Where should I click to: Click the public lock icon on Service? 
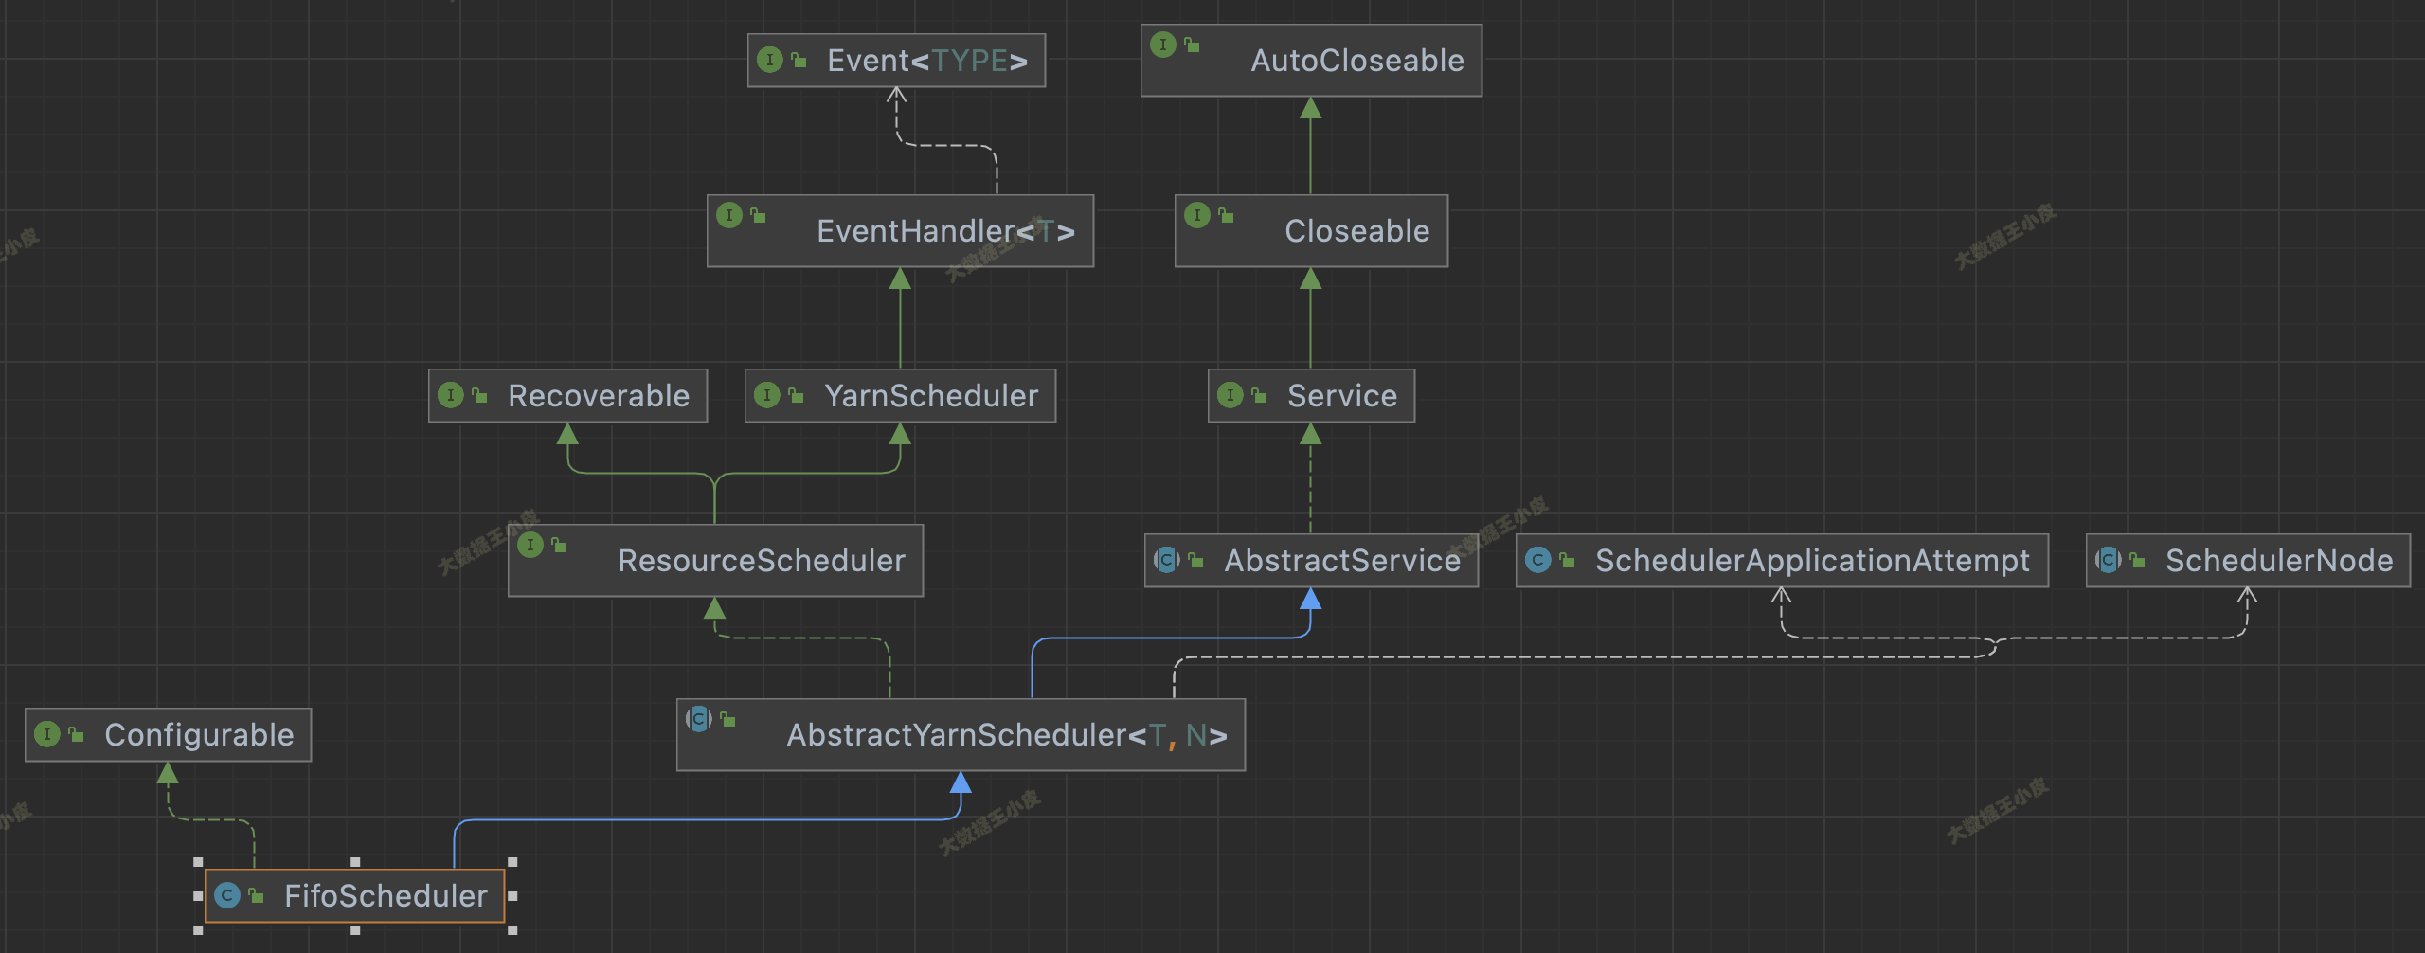tap(1259, 395)
